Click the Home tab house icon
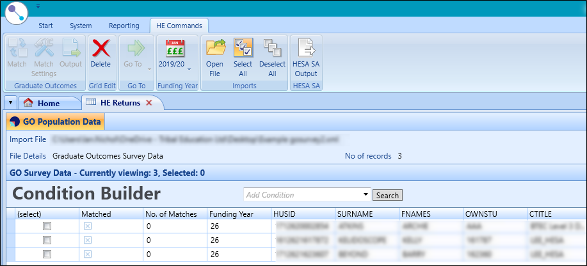 [28, 103]
